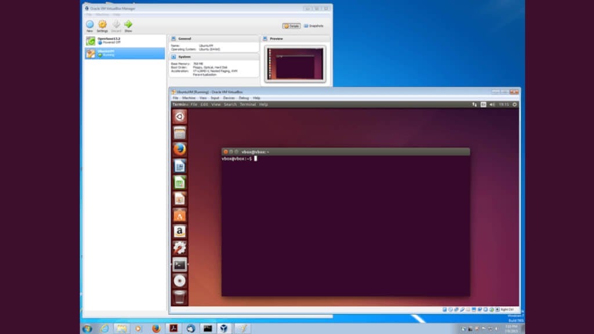Viewport: 594px width, 334px height.
Task: Click the Ubuntu sound volume indicator
Action: (492, 104)
